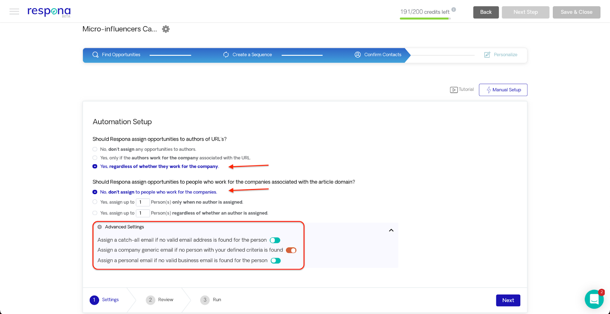Open the chat support widget

[594, 299]
